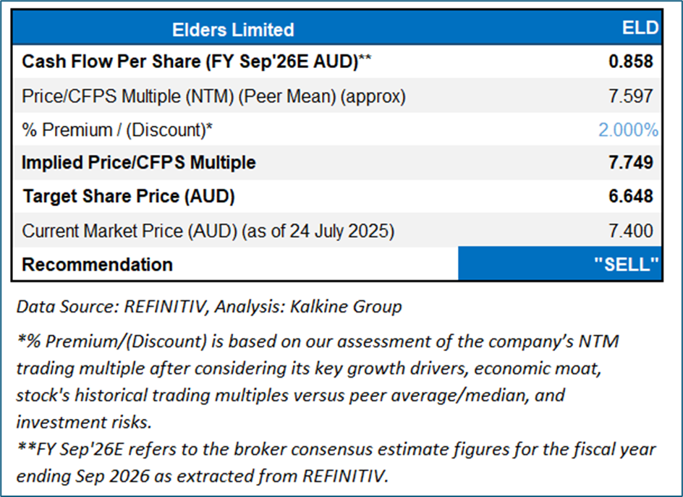Screen dimensions: 683x497
Task: Click the Implied Price/CFPS Multiple label
Action: point(139,162)
